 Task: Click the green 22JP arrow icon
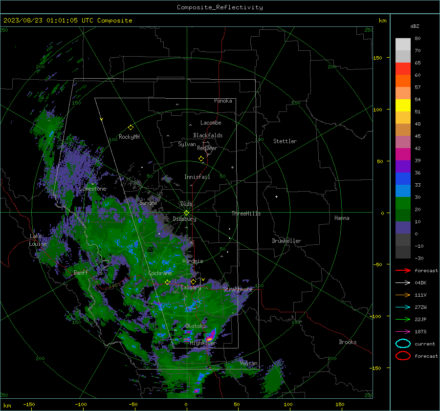click(x=403, y=319)
